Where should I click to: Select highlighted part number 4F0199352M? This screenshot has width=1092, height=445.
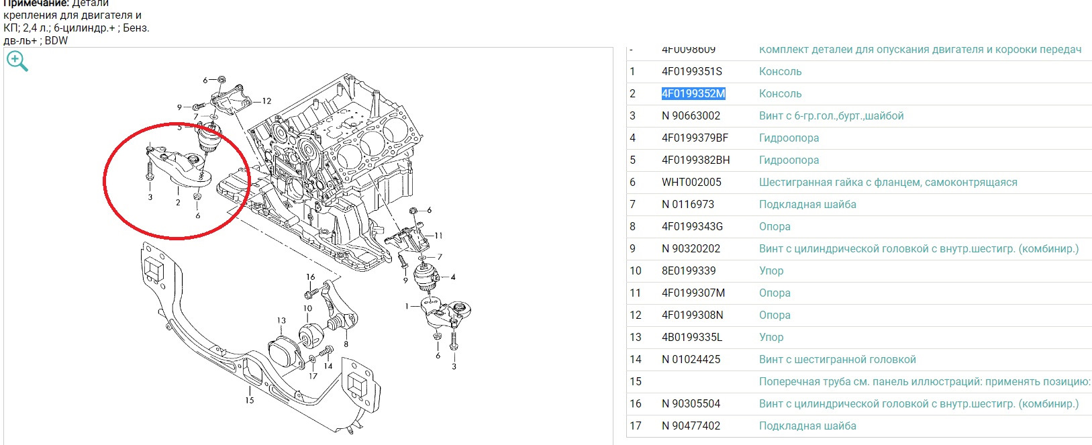coord(693,94)
